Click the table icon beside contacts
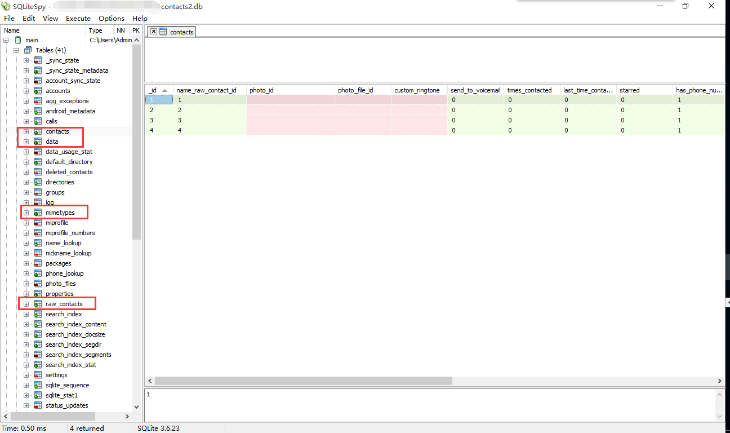The image size is (730, 433). 38,131
